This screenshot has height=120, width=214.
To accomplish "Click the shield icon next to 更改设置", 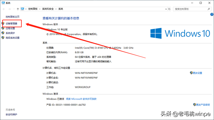I will pos(191,73).
